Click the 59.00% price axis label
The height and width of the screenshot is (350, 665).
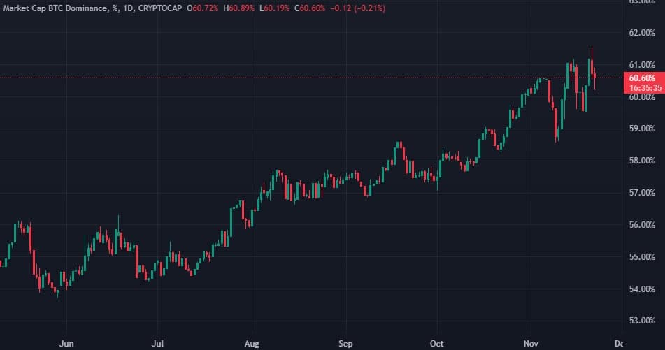tap(642, 129)
